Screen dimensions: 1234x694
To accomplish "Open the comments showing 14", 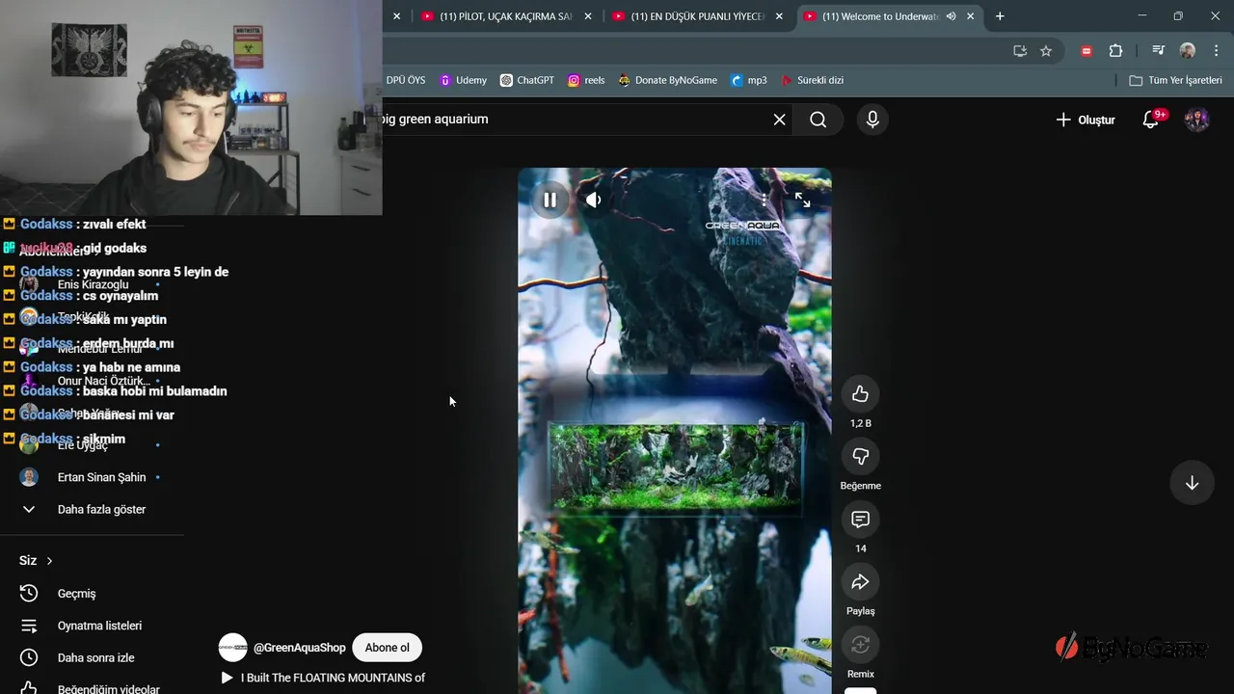I will tap(860, 520).
